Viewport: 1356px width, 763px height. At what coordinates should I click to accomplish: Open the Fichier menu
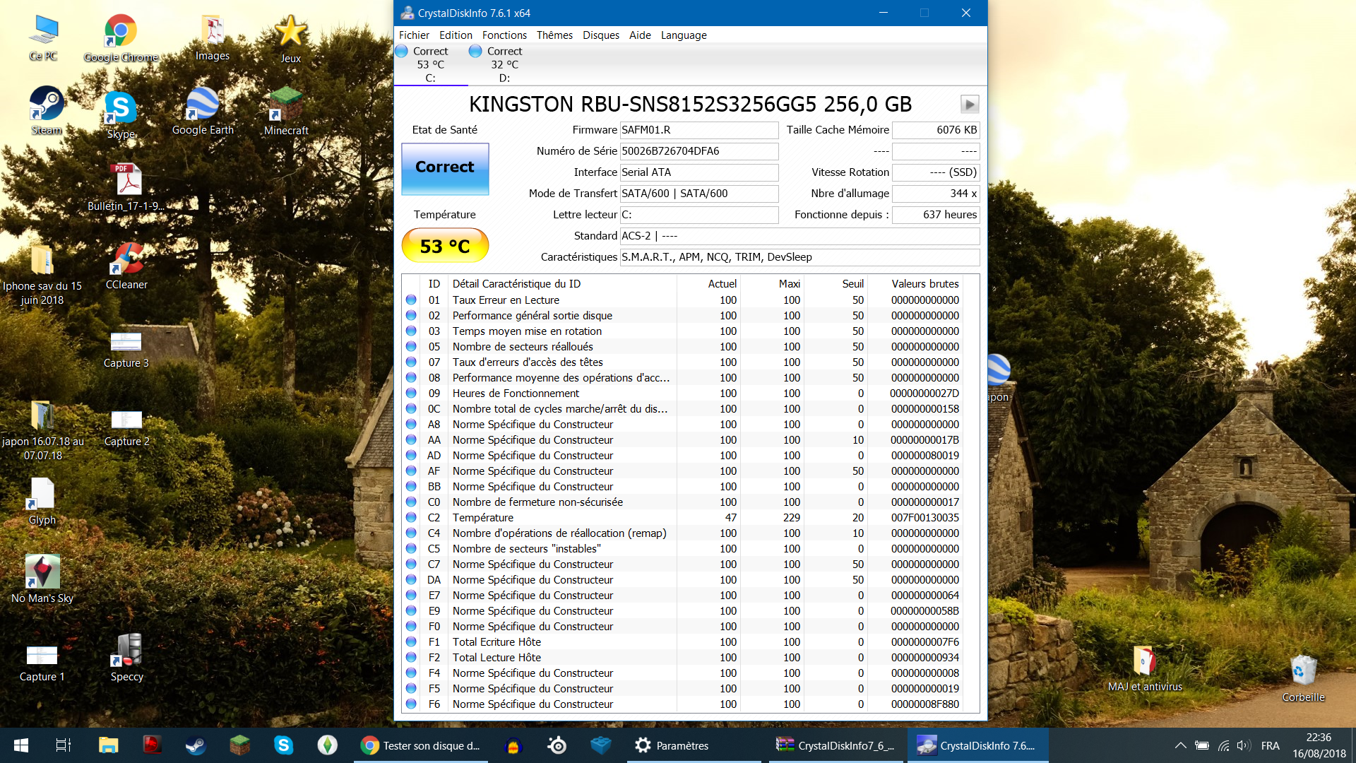click(x=414, y=35)
